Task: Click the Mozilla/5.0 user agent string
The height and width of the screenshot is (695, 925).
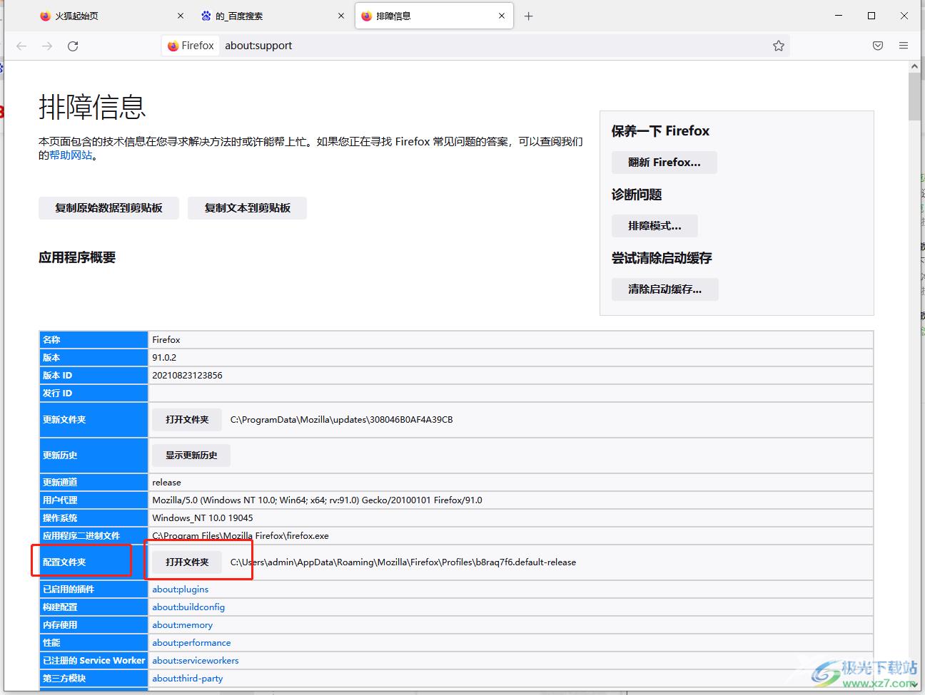Action: coord(317,500)
